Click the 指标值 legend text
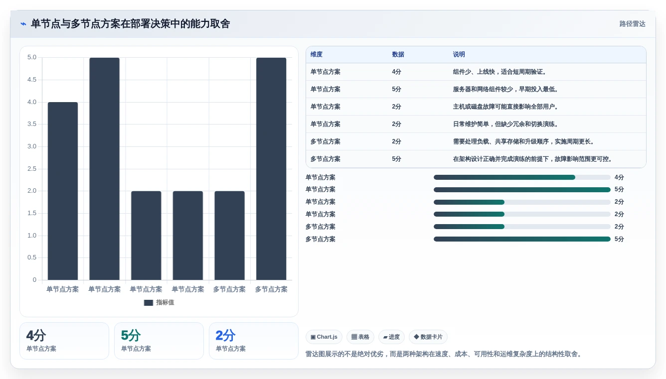This screenshot has height=379, width=666. tap(165, 303)
